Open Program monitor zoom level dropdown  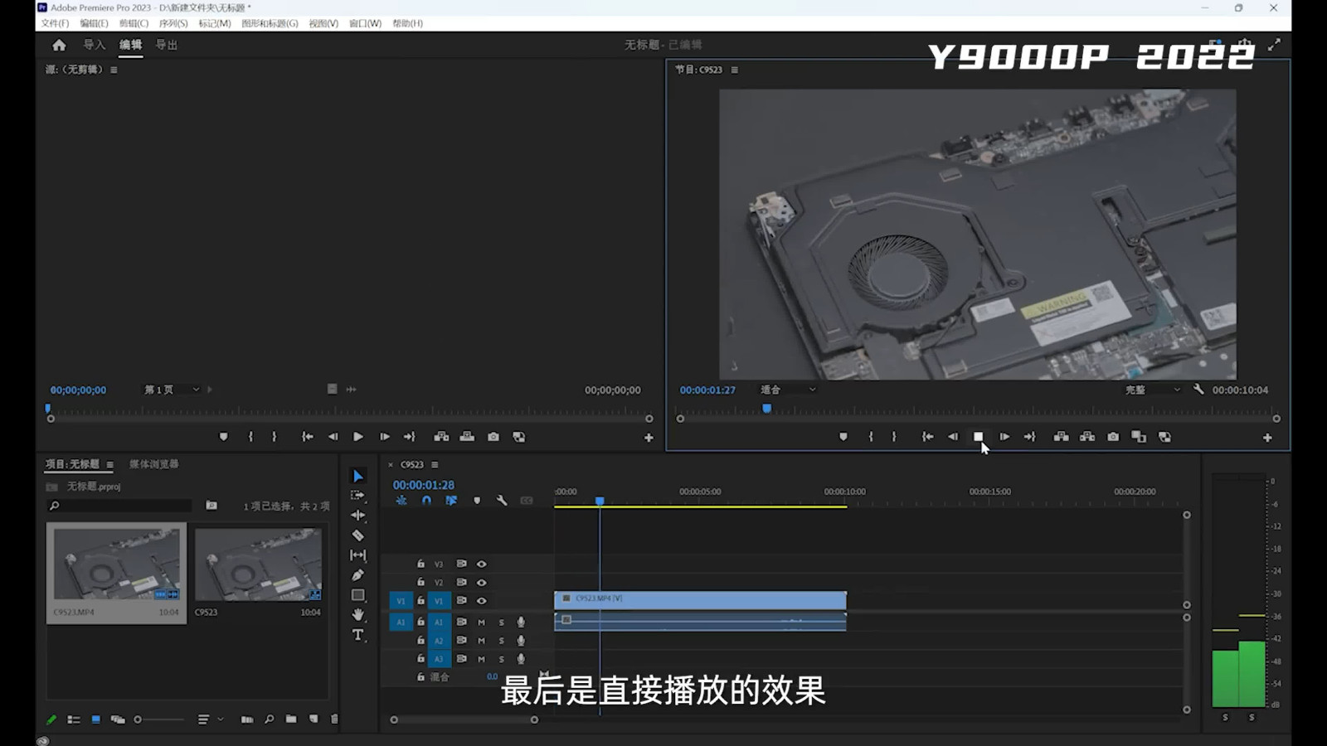(x=788, y=390)
